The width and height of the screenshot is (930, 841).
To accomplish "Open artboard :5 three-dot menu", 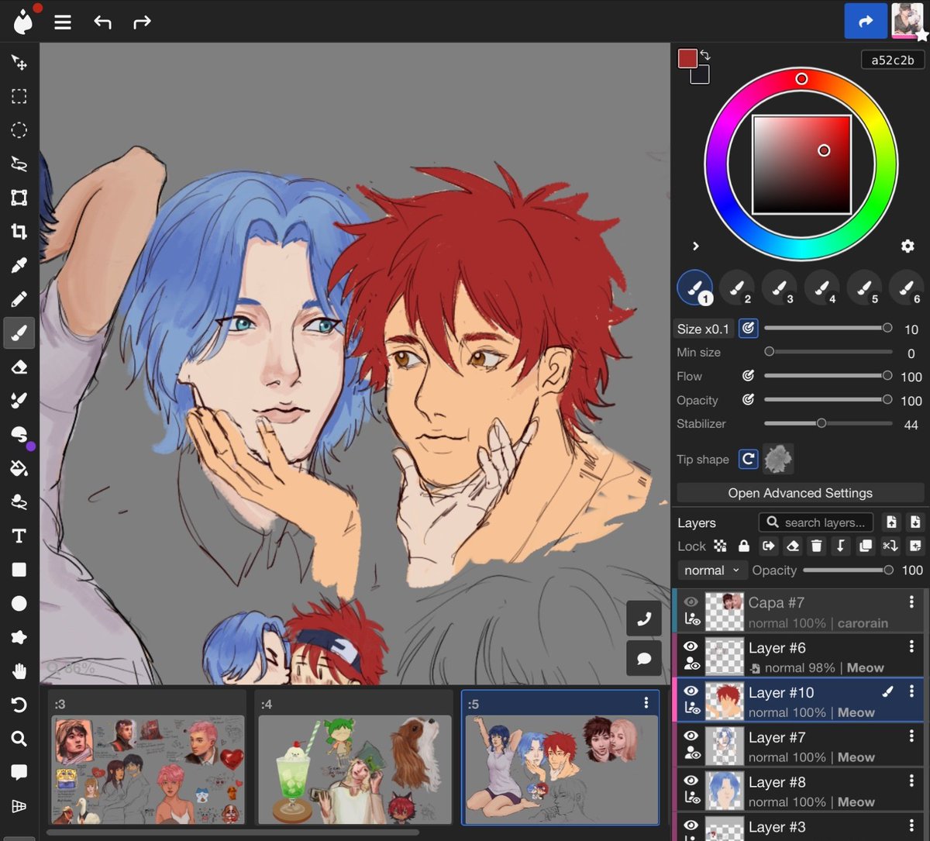I will click(646, 703).
